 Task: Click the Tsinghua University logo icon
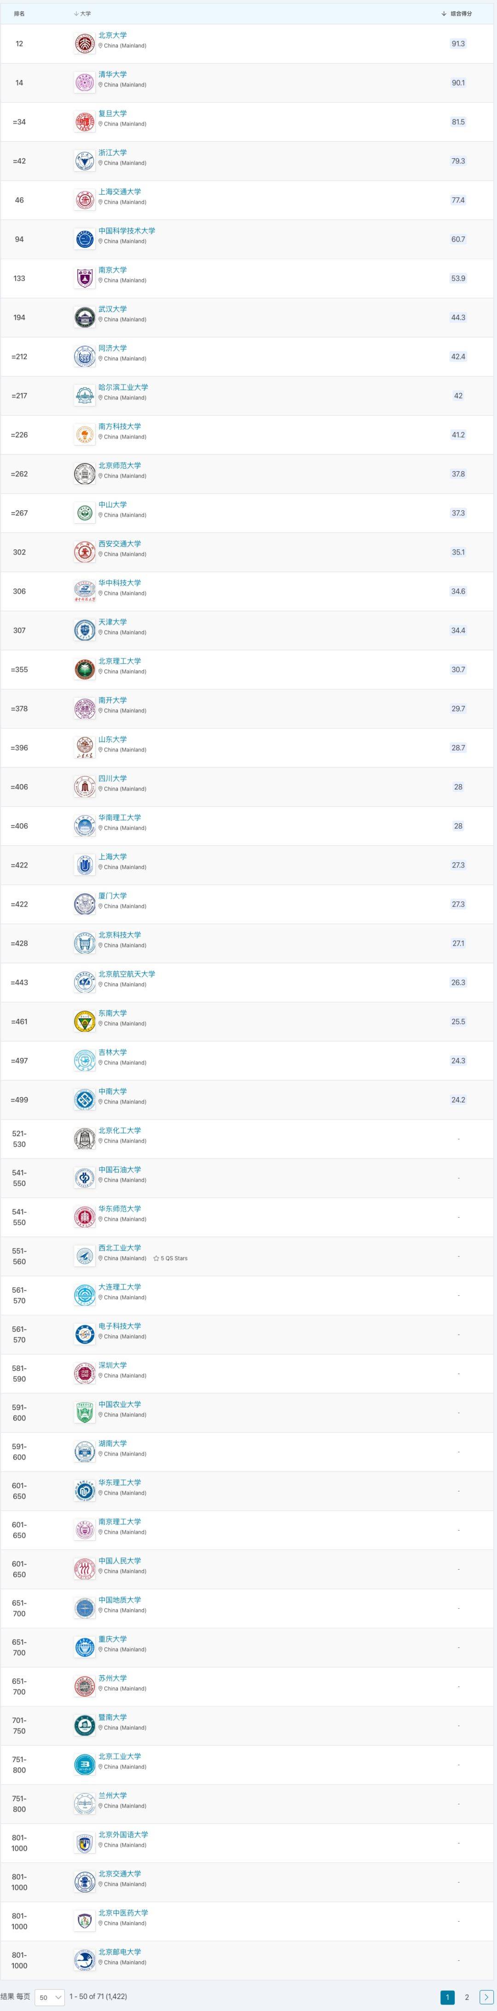point(84,83)
